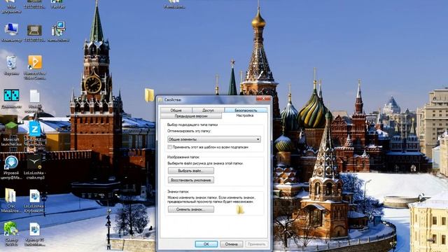Screen dimensions: 448x252
Task: Click the Восстановить умолчания button
Action: (191, 181)
